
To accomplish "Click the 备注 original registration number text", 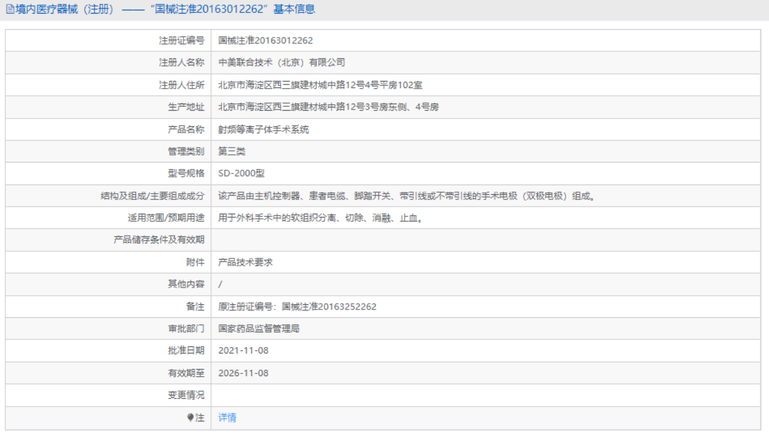I will 296,306.
